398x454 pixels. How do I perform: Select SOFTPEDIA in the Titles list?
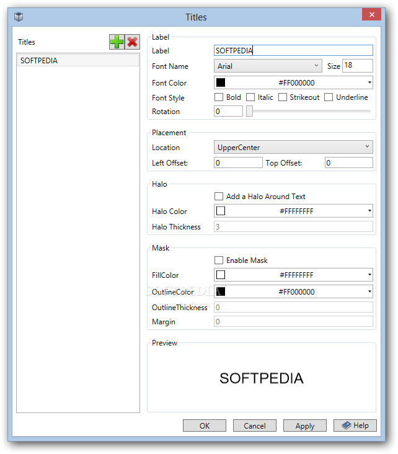[78, 61]
